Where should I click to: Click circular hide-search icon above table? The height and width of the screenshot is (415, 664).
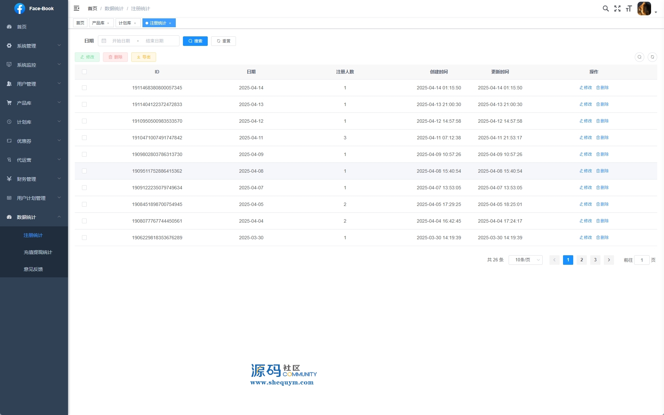[x=639, y=57]
